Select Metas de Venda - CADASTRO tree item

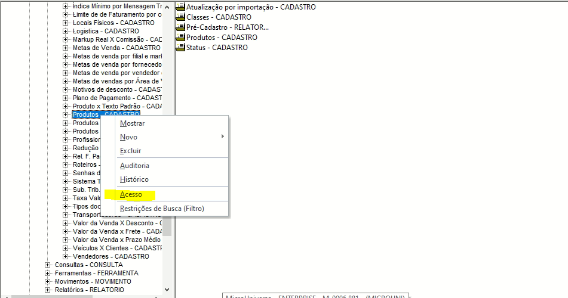(x=116, y=48)
